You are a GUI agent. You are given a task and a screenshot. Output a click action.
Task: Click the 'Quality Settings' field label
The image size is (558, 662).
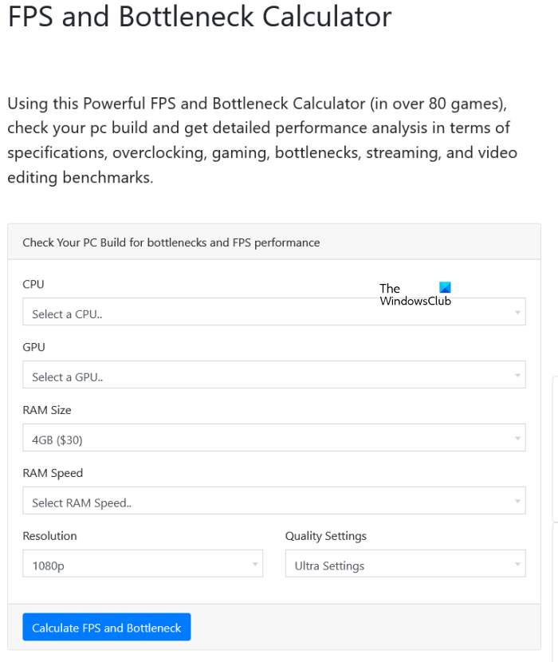[x=326, y=536]
